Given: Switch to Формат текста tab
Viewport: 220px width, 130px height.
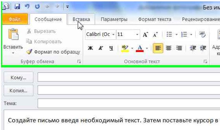Looking at the screenshot, I should pos(155,19).
